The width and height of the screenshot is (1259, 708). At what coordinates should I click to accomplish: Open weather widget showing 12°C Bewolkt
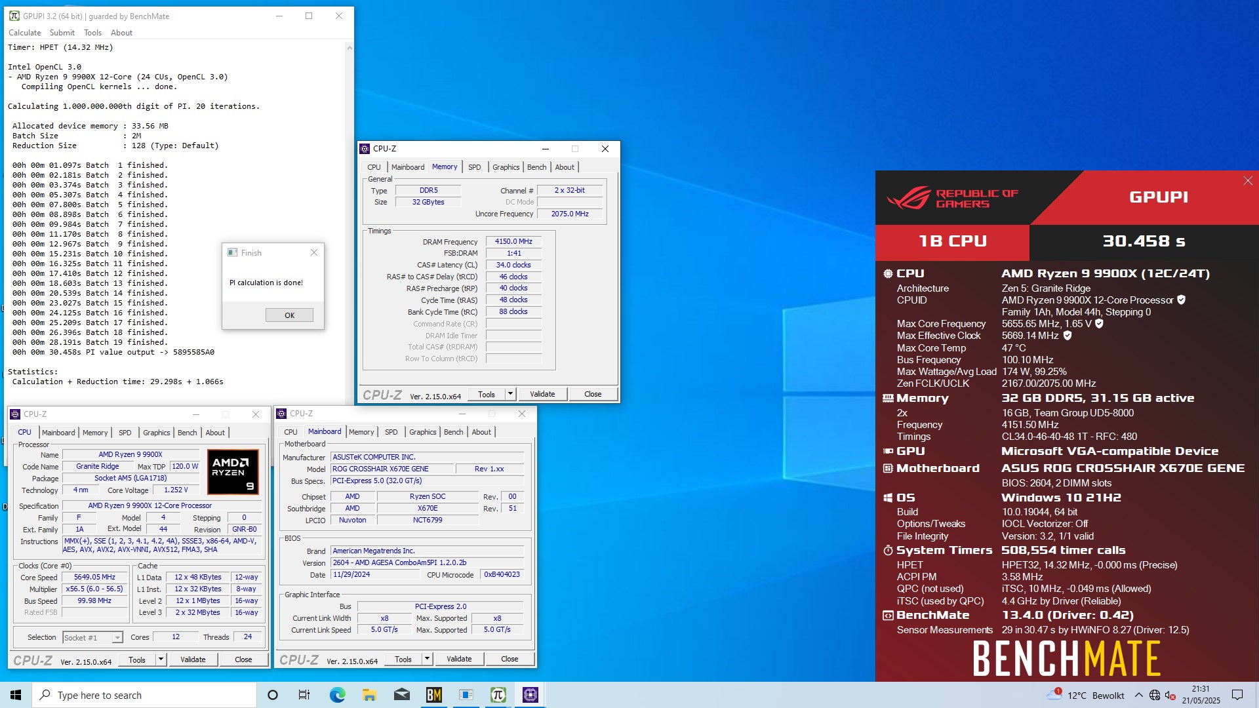click(1087, 695)
